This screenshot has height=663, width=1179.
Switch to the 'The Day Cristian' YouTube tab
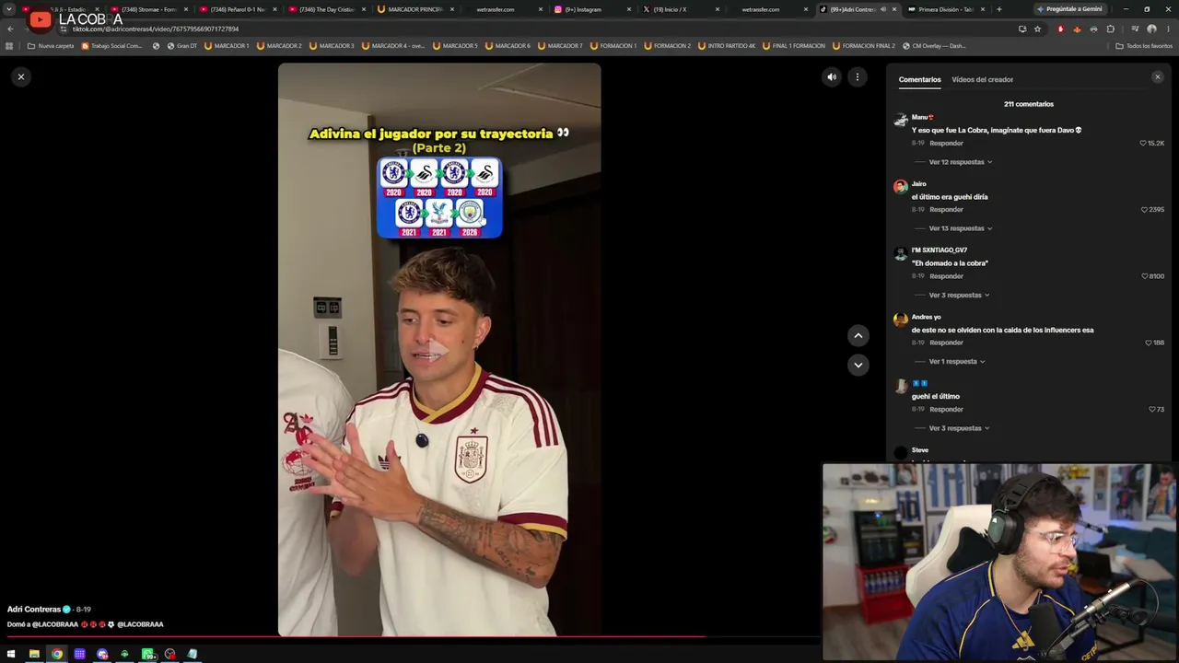click(x=325, y=9)
